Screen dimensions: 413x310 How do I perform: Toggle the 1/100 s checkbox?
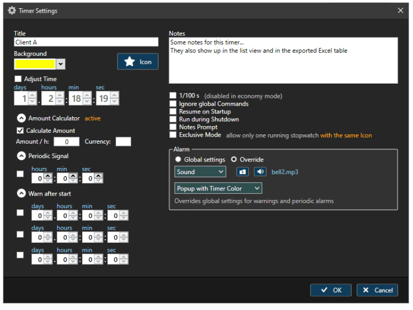click(x=173, y=95)
